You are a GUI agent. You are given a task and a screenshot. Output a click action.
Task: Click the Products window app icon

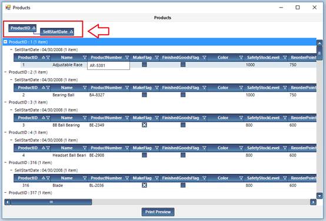pos(8,8)
